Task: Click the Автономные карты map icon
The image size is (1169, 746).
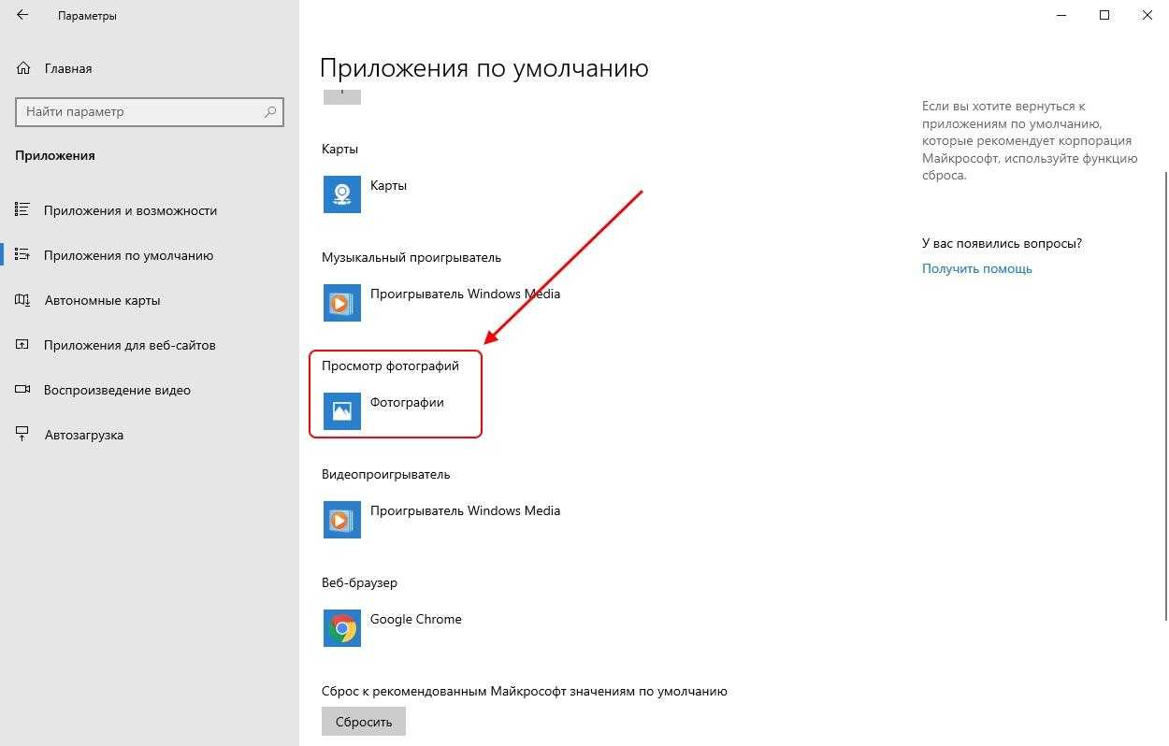Action: (x=23, y=300)
